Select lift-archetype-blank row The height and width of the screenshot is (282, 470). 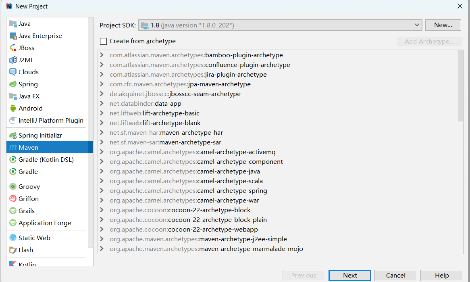pos(278,123)
